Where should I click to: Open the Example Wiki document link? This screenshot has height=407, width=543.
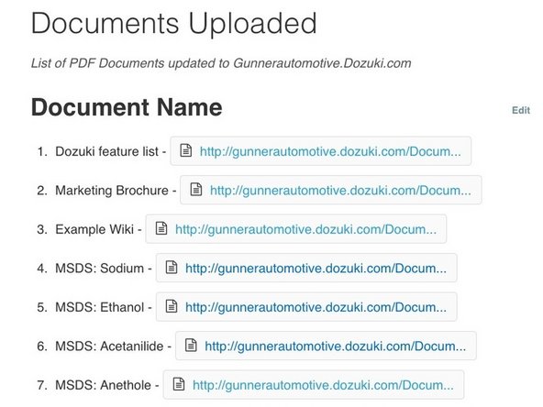point(305,229)
